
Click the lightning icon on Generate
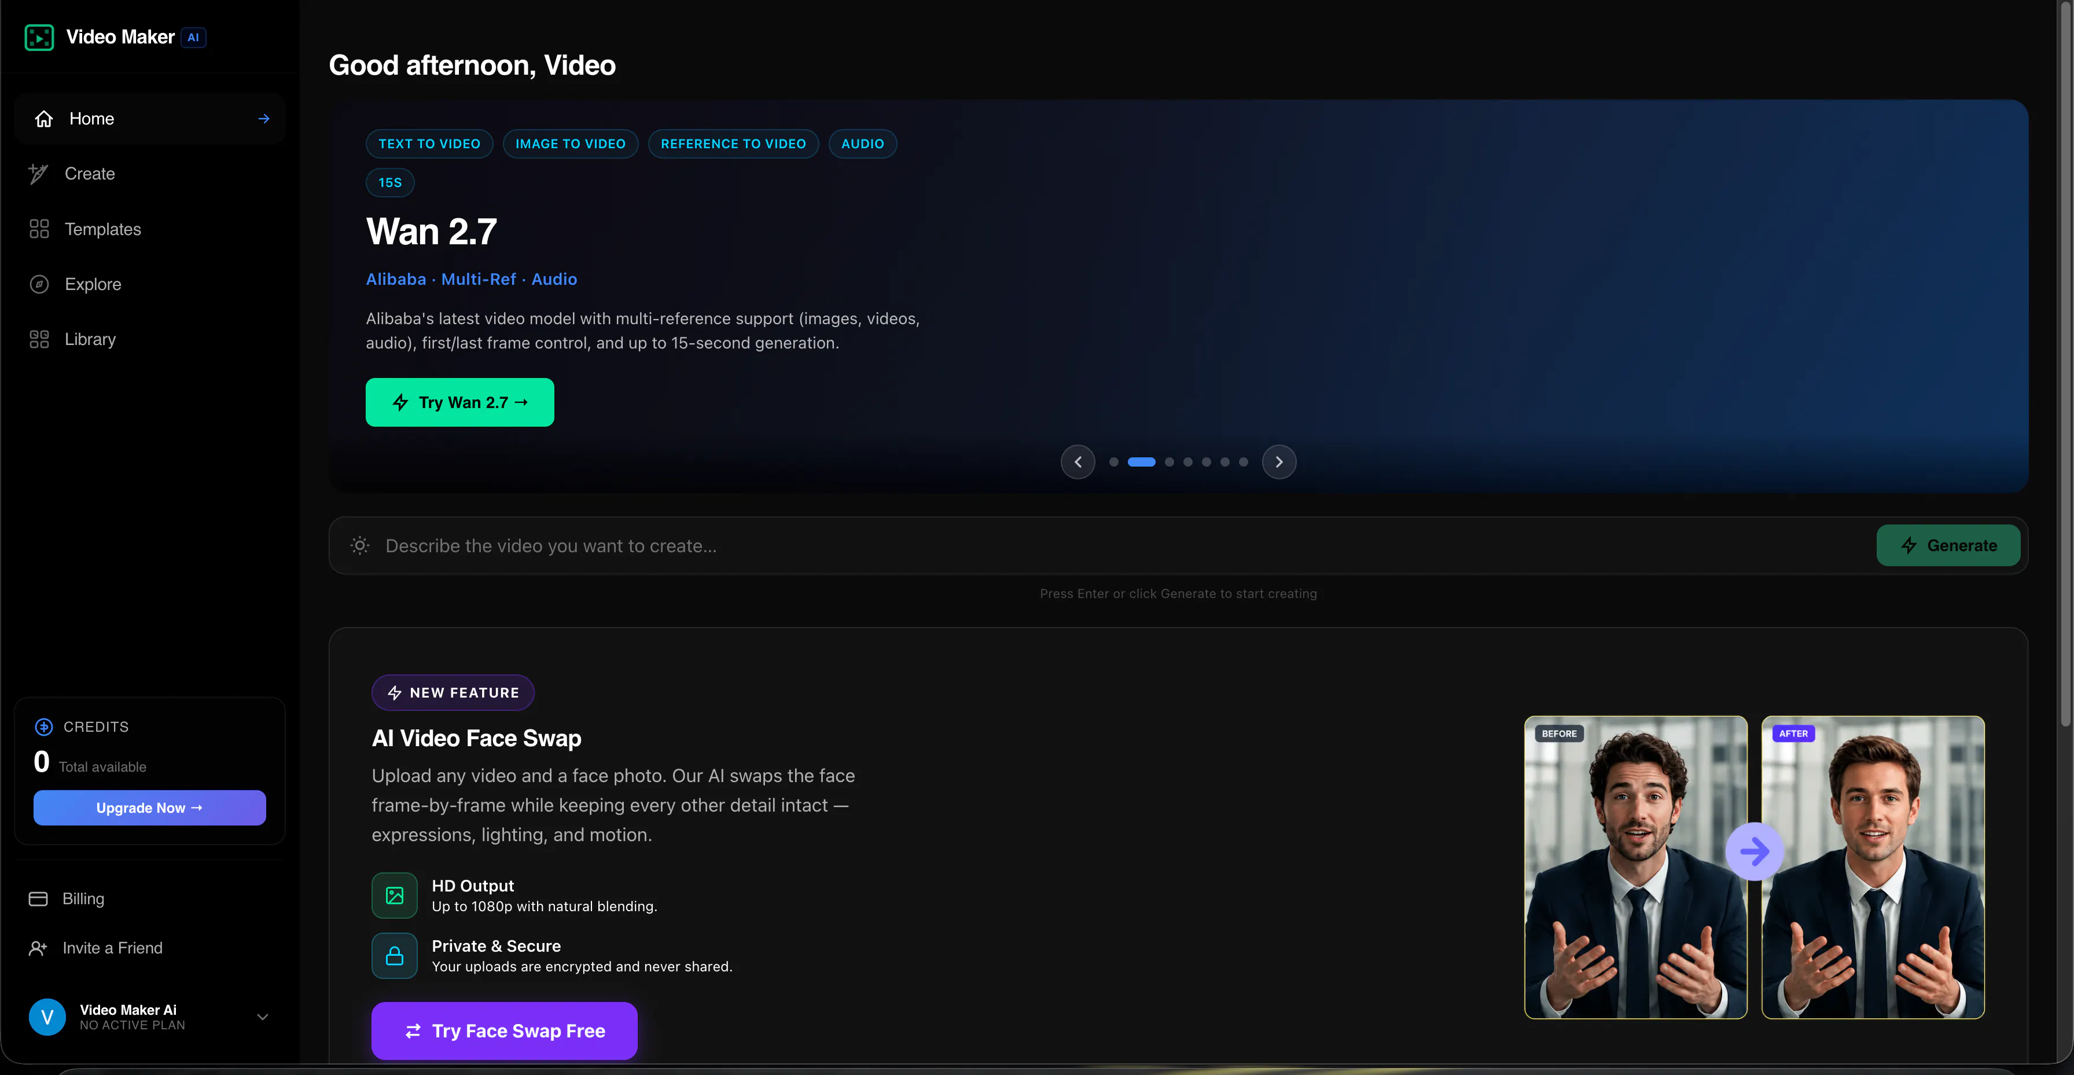pyautogui.click(x=1908, y=545)
